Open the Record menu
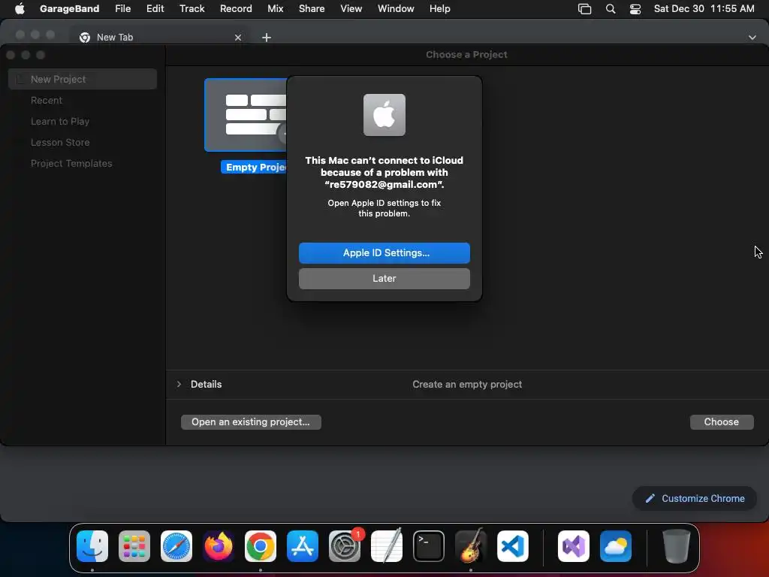This screenshot has height=577, width=769. (x=236, y=8)
